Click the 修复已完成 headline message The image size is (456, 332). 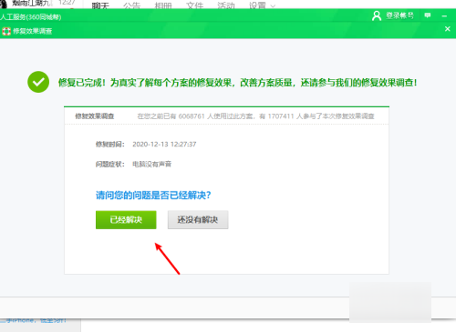point(237,83)
